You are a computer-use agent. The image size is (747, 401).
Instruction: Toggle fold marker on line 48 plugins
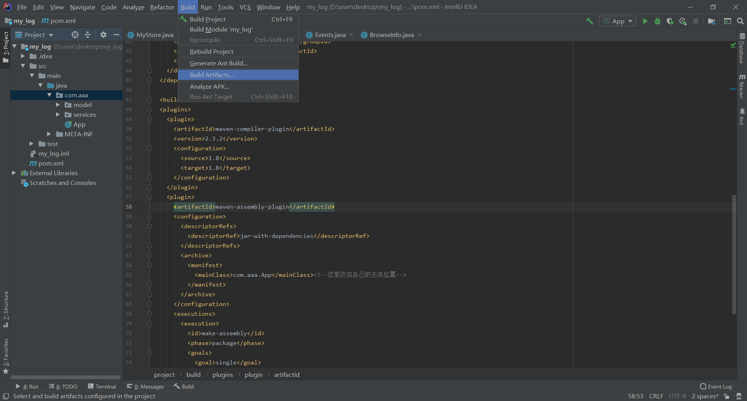click(149, 109)
